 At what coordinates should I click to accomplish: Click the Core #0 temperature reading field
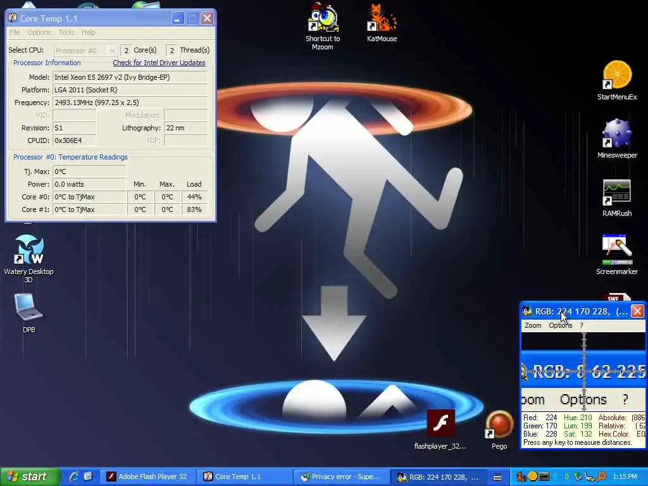(x=89, y=197)
